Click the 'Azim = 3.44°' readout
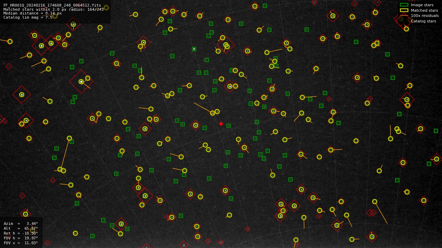Viewport: 442px width, 248px height. 21,224
